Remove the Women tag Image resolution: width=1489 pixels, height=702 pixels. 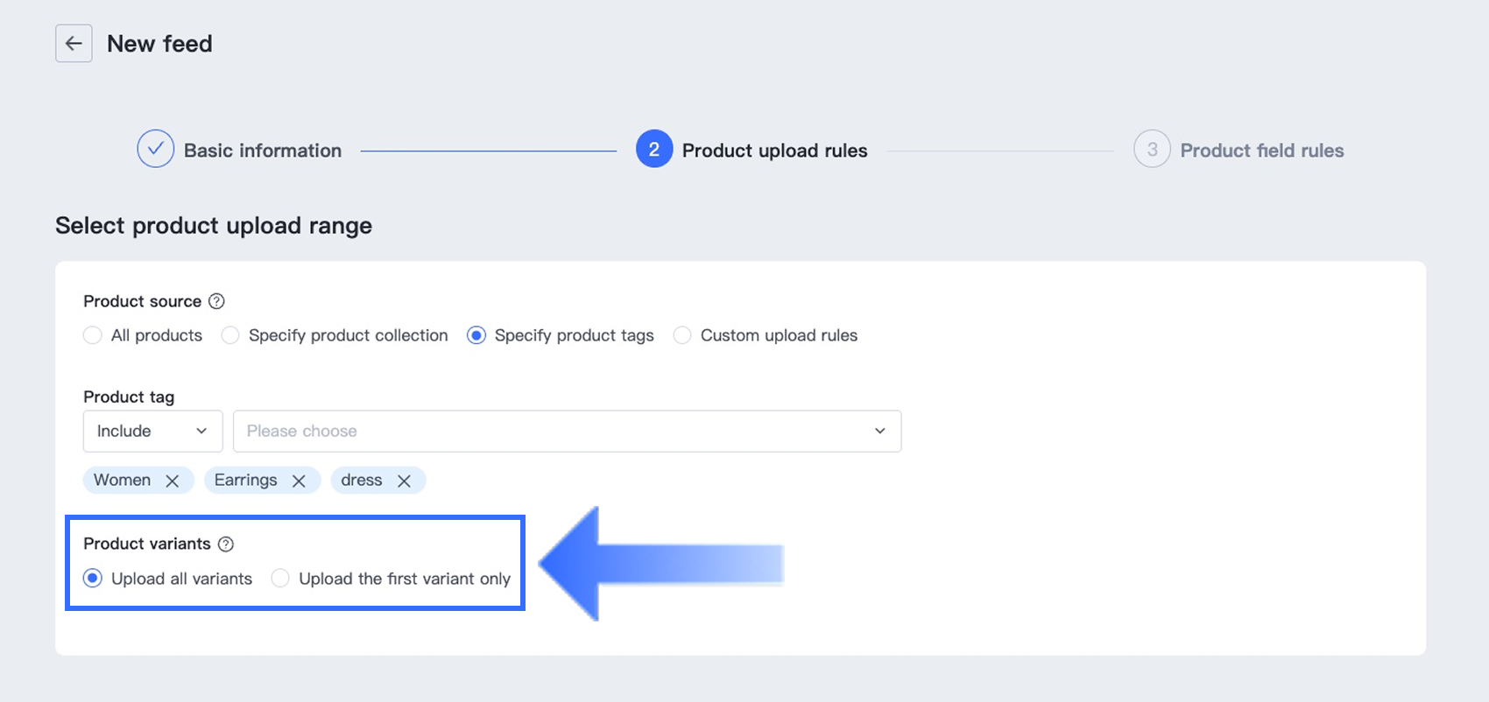173,481
